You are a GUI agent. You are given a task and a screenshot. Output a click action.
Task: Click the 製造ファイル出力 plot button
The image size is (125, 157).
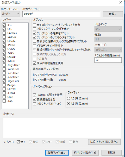coord(57,153)
